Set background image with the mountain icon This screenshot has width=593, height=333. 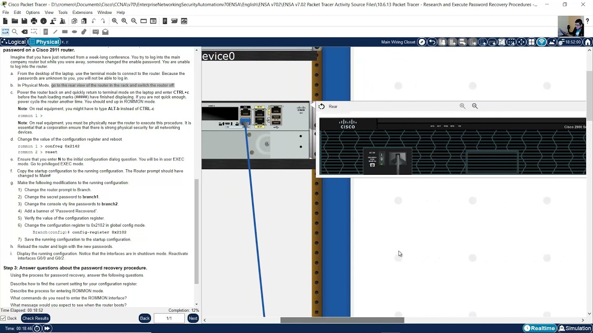[x=552, y=42]
